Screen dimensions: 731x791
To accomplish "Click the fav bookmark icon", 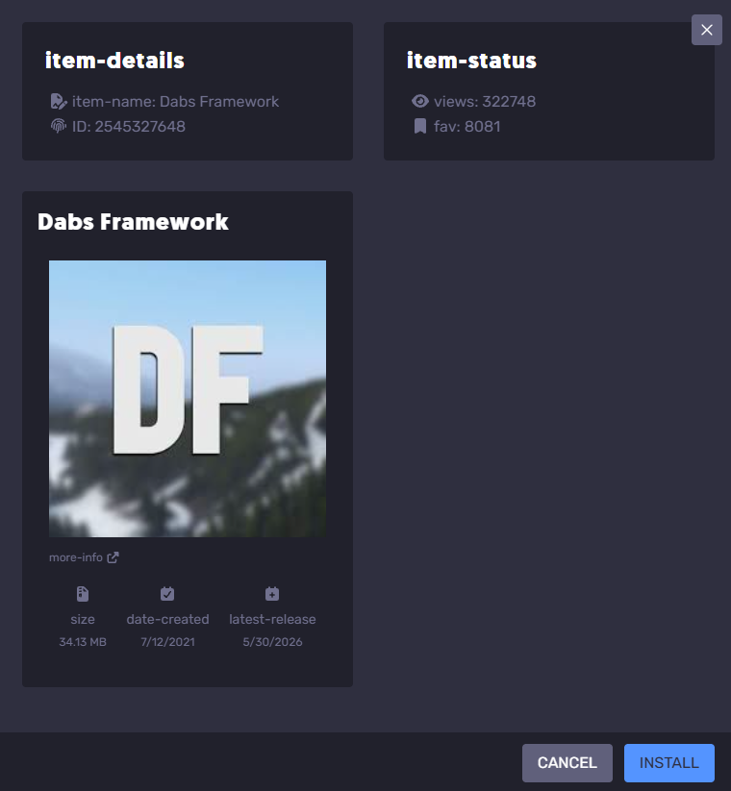I will (x=420, y=126).
